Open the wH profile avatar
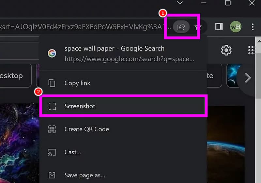 pyautogui.click(x=236, y=27)
